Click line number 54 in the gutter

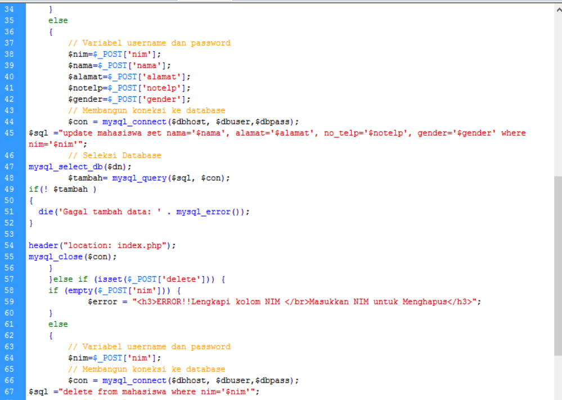[x=10, y=245]
